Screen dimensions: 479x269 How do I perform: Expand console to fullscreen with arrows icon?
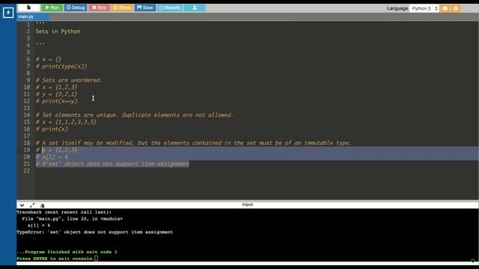32,205
